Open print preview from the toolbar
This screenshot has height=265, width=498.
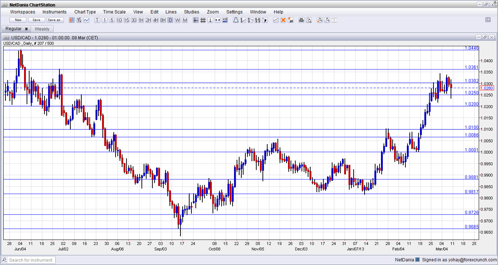(x=309, y=20)
